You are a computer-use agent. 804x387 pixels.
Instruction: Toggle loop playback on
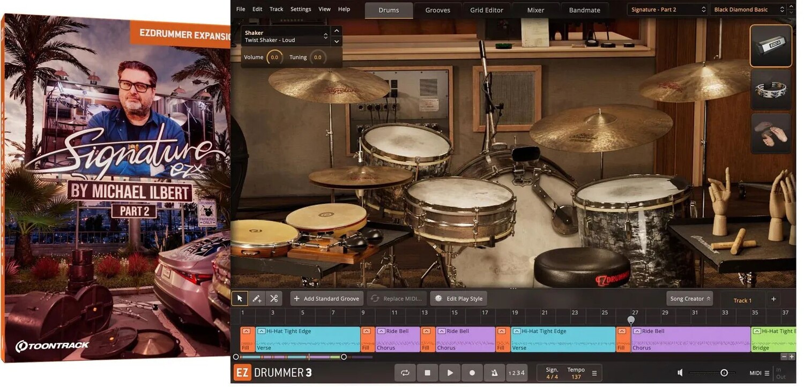[x=405, y=373]
